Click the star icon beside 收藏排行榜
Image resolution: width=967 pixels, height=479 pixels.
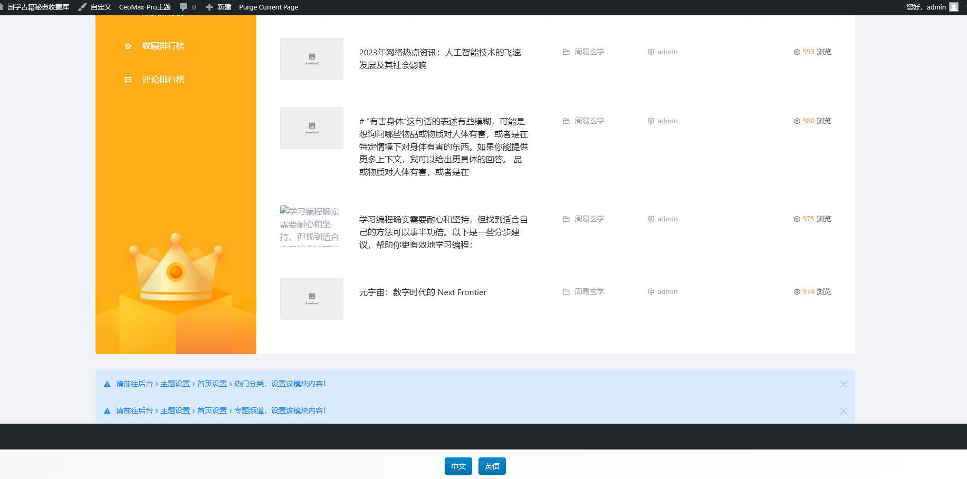pyautogui.click(x=128, y=46)
